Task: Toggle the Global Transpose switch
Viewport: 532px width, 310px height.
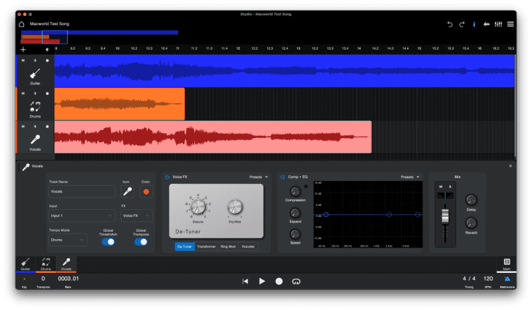Action: [141, 242]
